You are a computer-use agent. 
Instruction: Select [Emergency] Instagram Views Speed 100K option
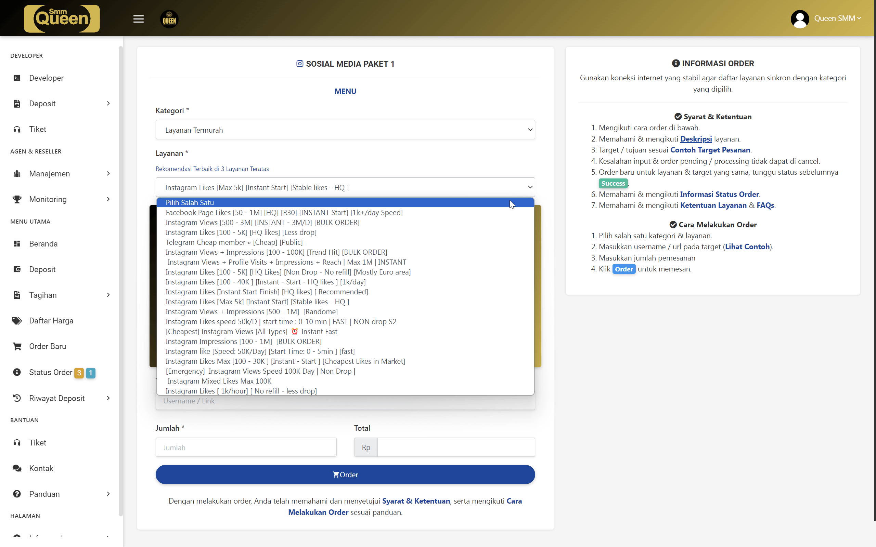pos(345,372)
